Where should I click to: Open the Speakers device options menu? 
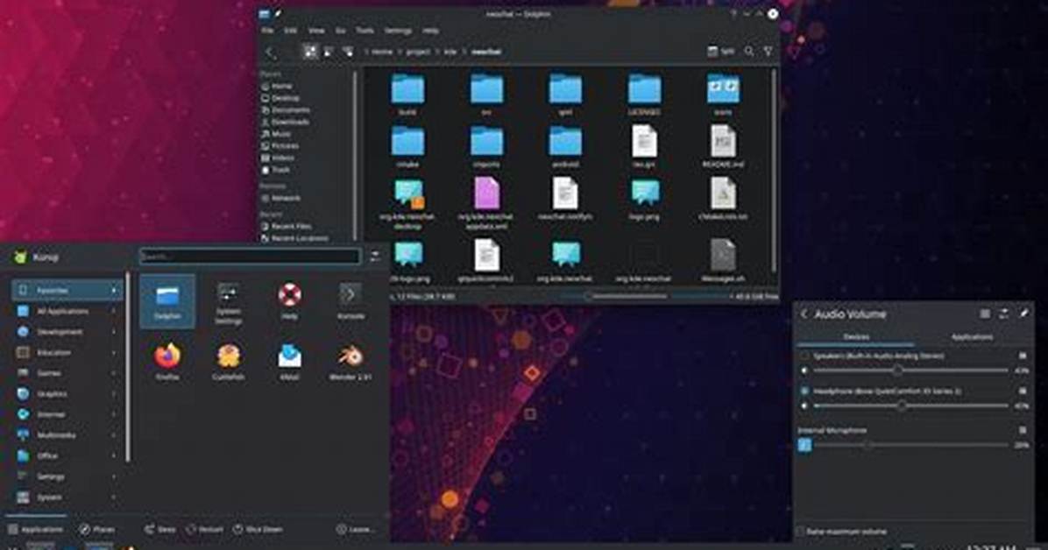pos(1023,356)
